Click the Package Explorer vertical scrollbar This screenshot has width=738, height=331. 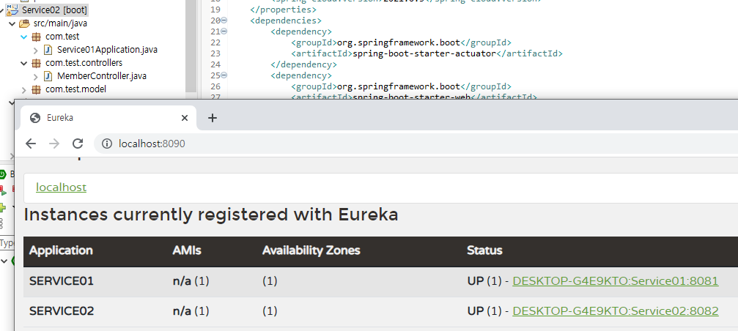pyautogui.click(x=191, y=46)
